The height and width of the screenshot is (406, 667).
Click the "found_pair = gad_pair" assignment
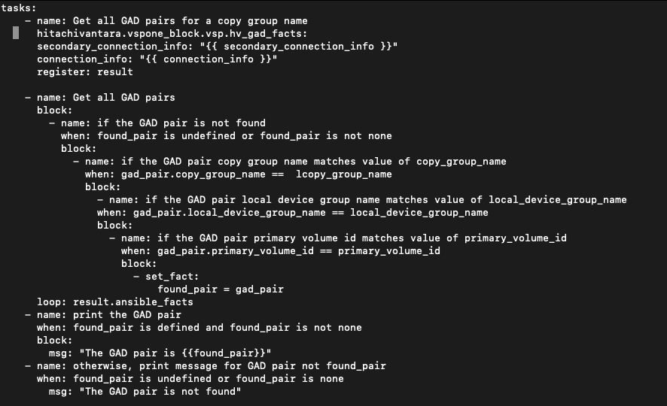220,289
